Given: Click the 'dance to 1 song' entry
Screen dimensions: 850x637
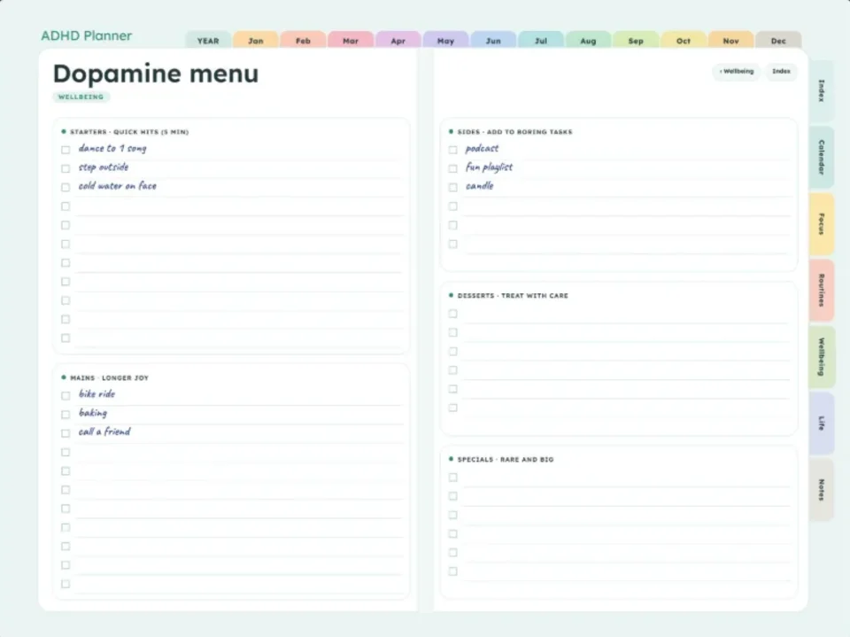Looking at the screenshot, I should coord(112,148).
